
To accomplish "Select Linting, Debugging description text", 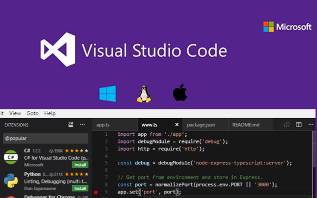I will pos(56,182).
